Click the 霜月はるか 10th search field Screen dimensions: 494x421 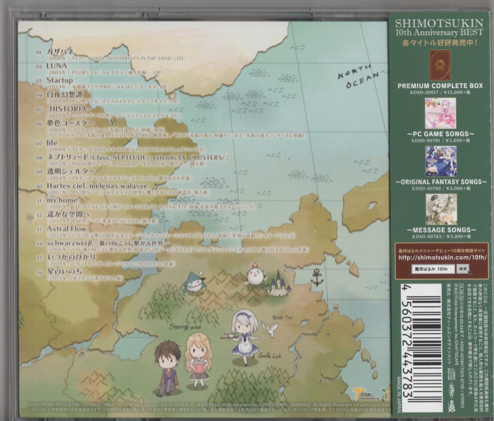[x=433, y=269]
